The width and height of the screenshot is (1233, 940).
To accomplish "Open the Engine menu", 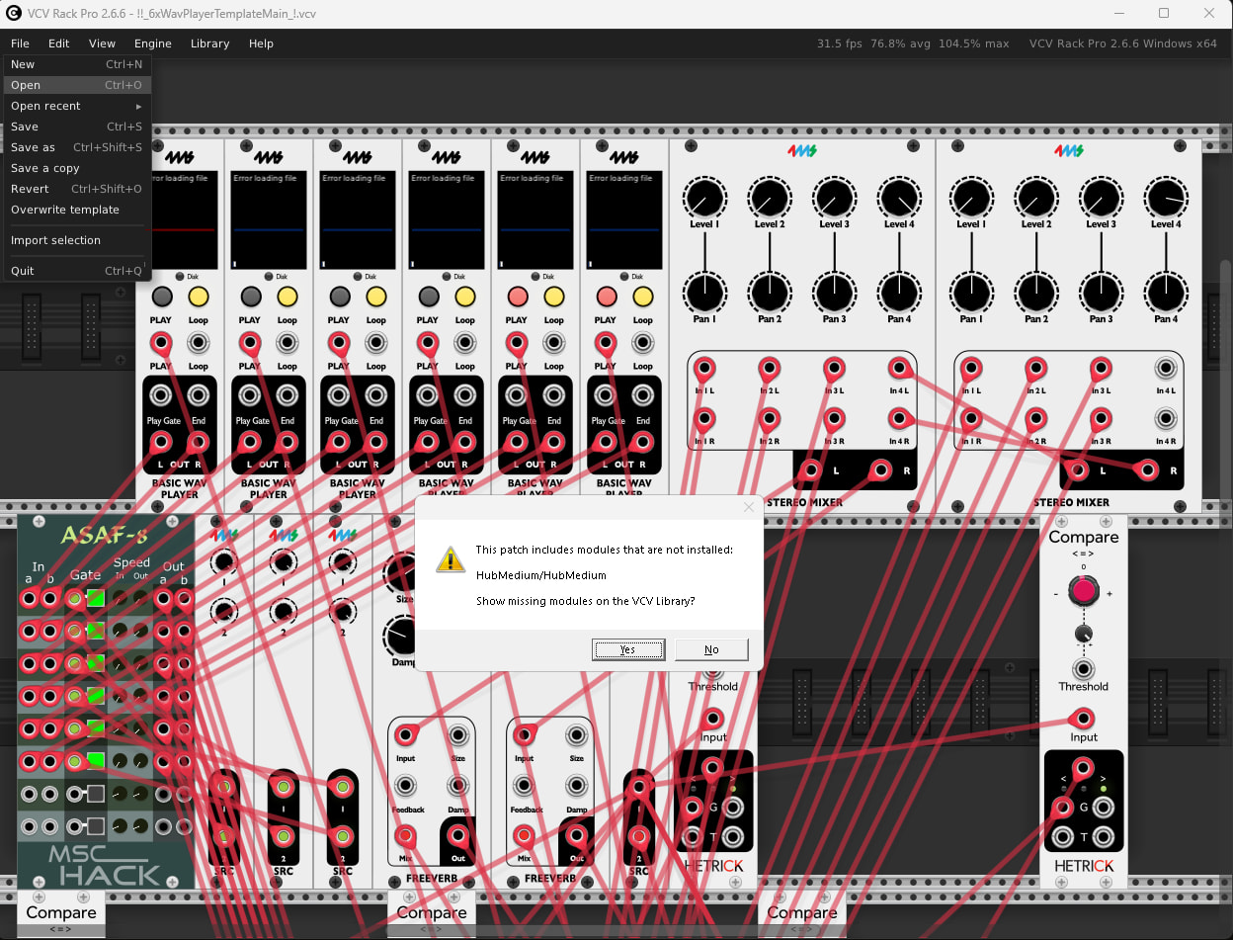I will coord(153,43).
